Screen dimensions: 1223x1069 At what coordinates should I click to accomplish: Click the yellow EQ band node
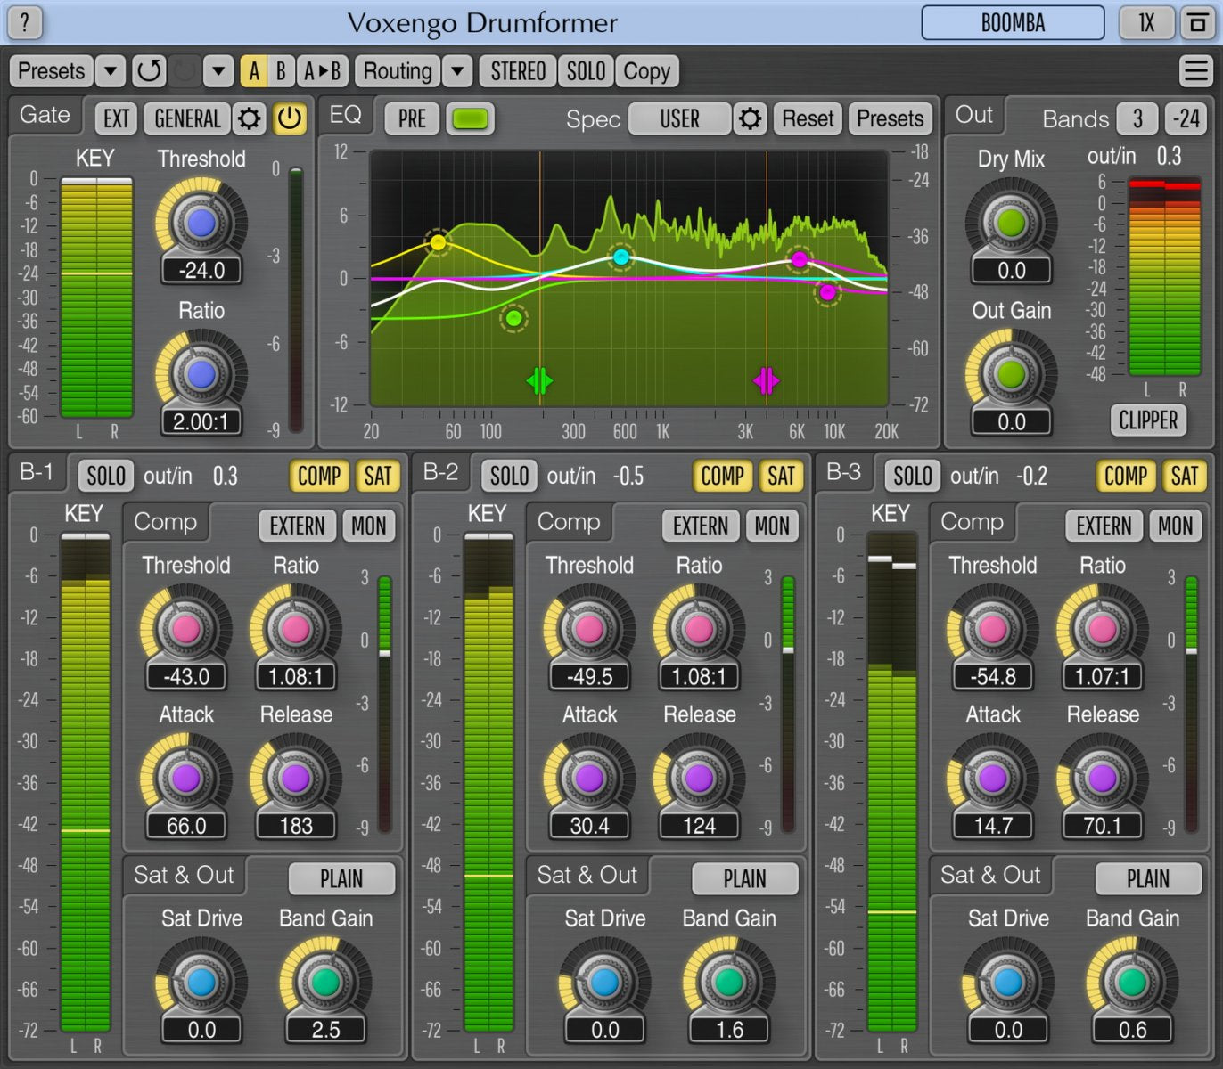[x=438, y=242]
